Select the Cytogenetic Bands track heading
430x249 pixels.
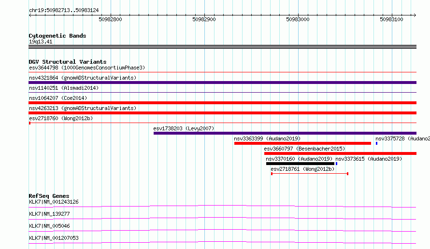click(x=57, y=36)
